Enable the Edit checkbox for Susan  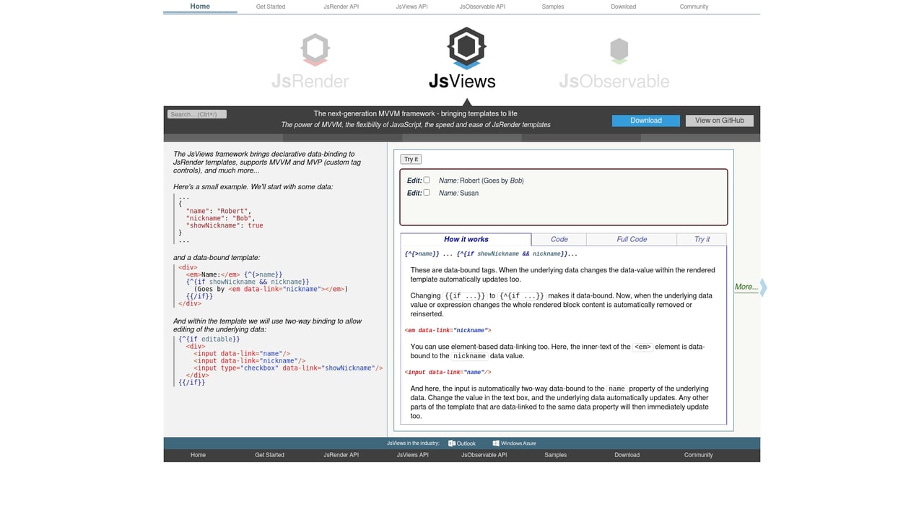[x=425, y=193]
